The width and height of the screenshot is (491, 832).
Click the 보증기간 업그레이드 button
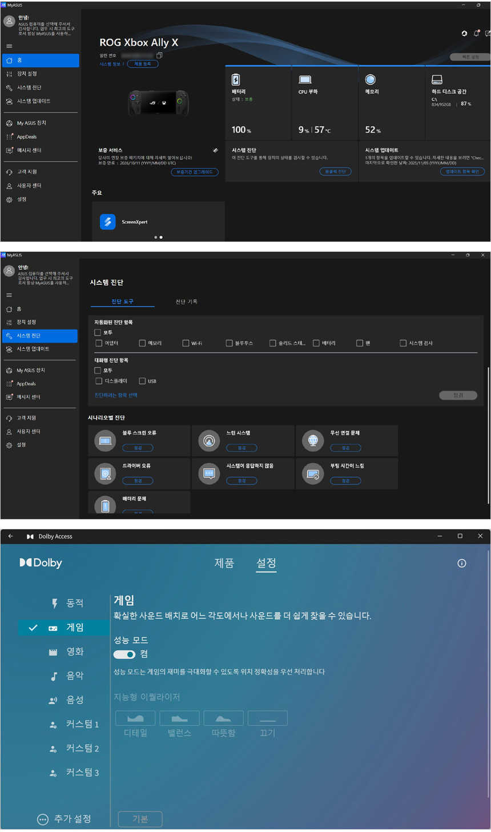194,172
